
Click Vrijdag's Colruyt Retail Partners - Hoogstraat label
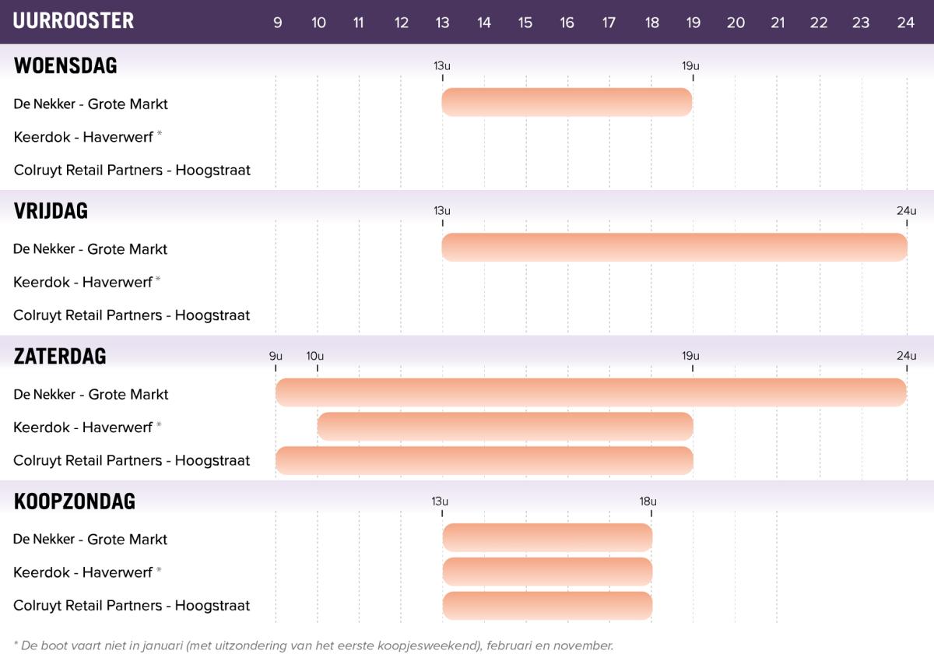(132, 315)
